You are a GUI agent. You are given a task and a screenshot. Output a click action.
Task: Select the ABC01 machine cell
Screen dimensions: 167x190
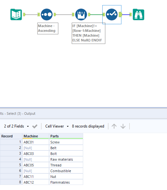pyautogui.click(x=36, y=142)
